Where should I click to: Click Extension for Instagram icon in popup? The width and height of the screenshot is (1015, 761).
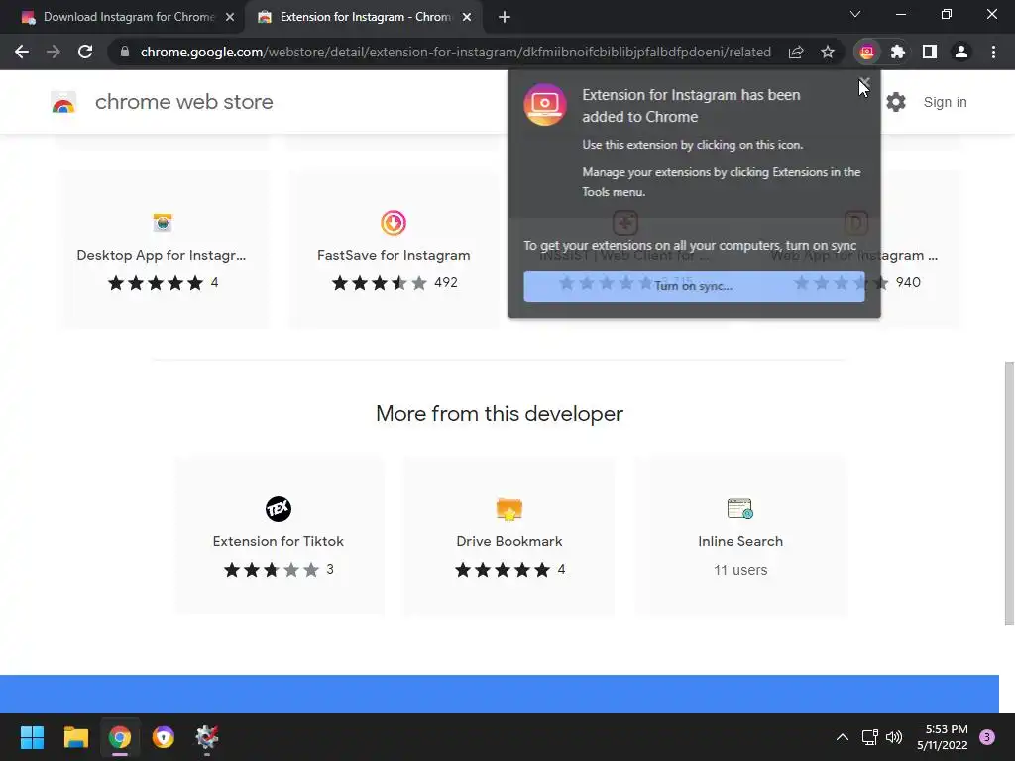coord(545,105)
